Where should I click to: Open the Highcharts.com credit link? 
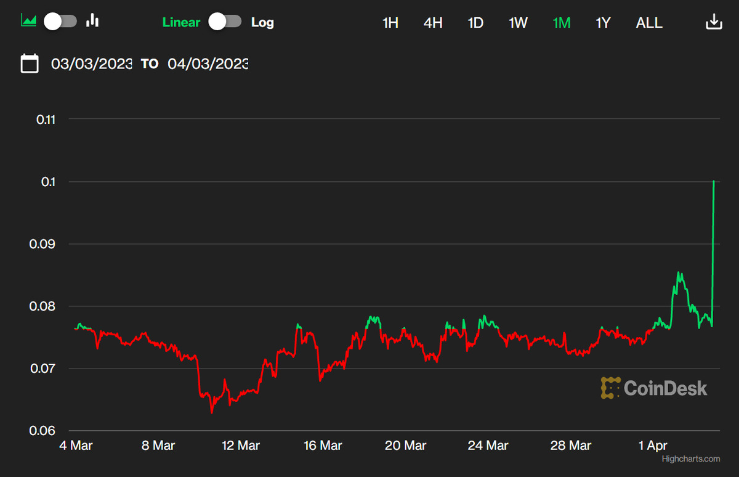(x=691, y=459)
